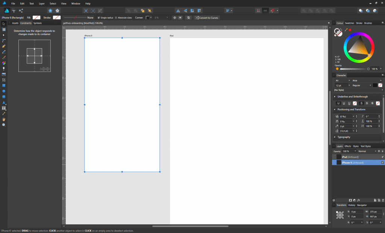Open the Corner type dropdown
This screenshot has width=385, height=233.
[150, 17]
